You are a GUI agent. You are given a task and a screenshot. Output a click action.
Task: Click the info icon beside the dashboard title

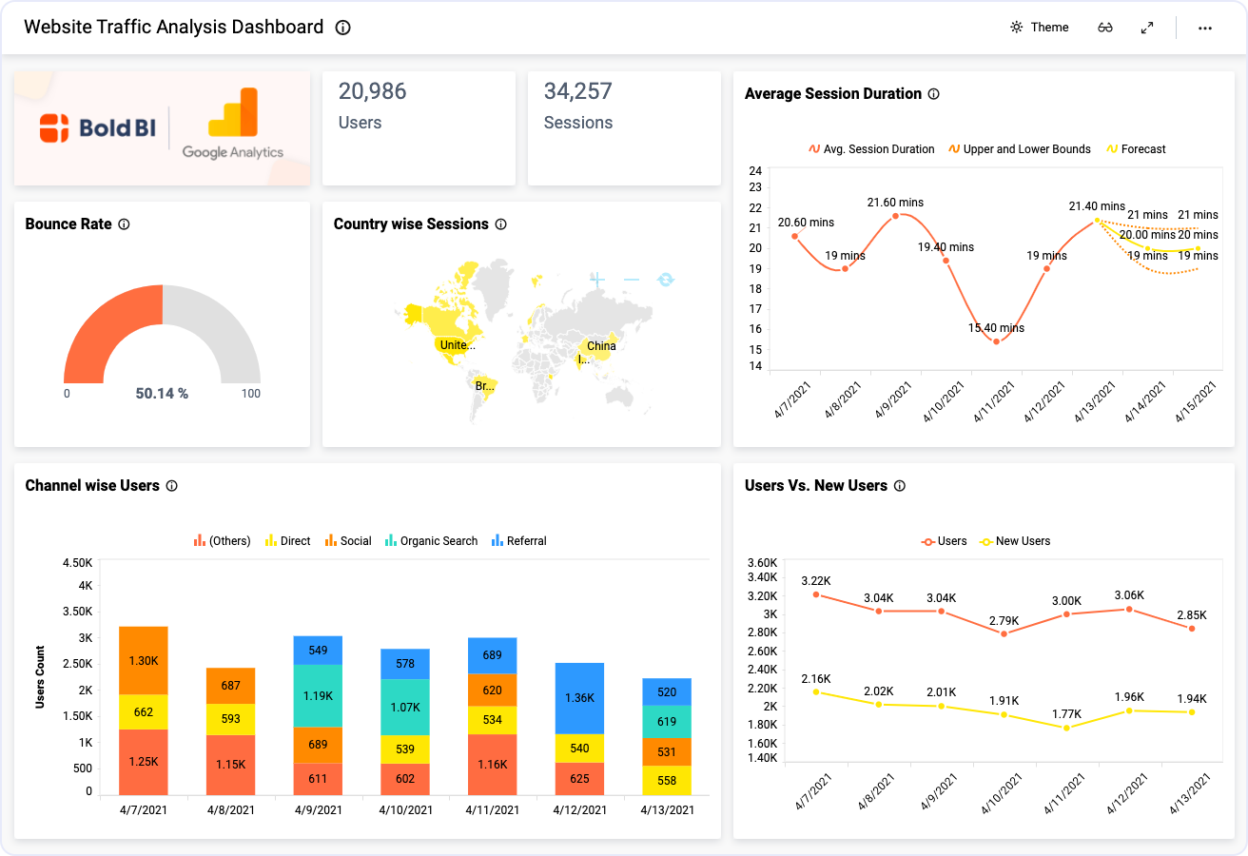coord(343,28)
